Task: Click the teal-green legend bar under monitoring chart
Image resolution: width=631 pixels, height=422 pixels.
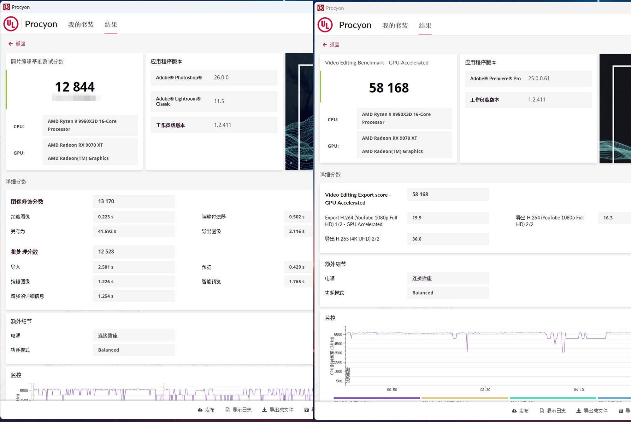Action: coord(553,398)
